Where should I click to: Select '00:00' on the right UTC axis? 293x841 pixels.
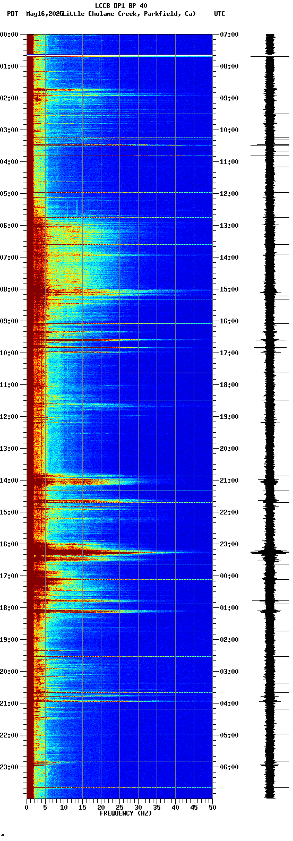click(229, 576)
